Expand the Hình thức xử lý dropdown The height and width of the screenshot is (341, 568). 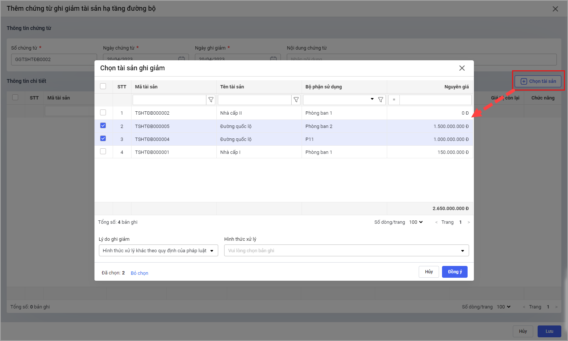(x=346, y=251)
